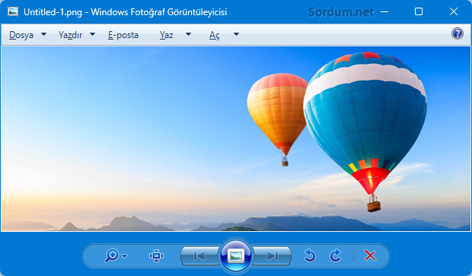Expand the Aç dropdown arrow
Image resolution: width=472 pixels, height=276 pixels.
(236, 34)
